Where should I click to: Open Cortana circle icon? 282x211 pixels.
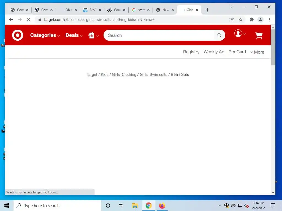[108, 206]
